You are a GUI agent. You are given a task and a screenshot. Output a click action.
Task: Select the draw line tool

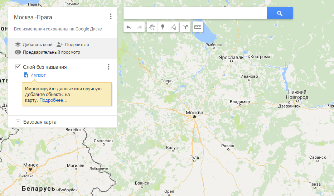[173, 27]
